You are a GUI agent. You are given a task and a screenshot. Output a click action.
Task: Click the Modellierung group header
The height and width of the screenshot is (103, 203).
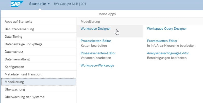point(90,22)
